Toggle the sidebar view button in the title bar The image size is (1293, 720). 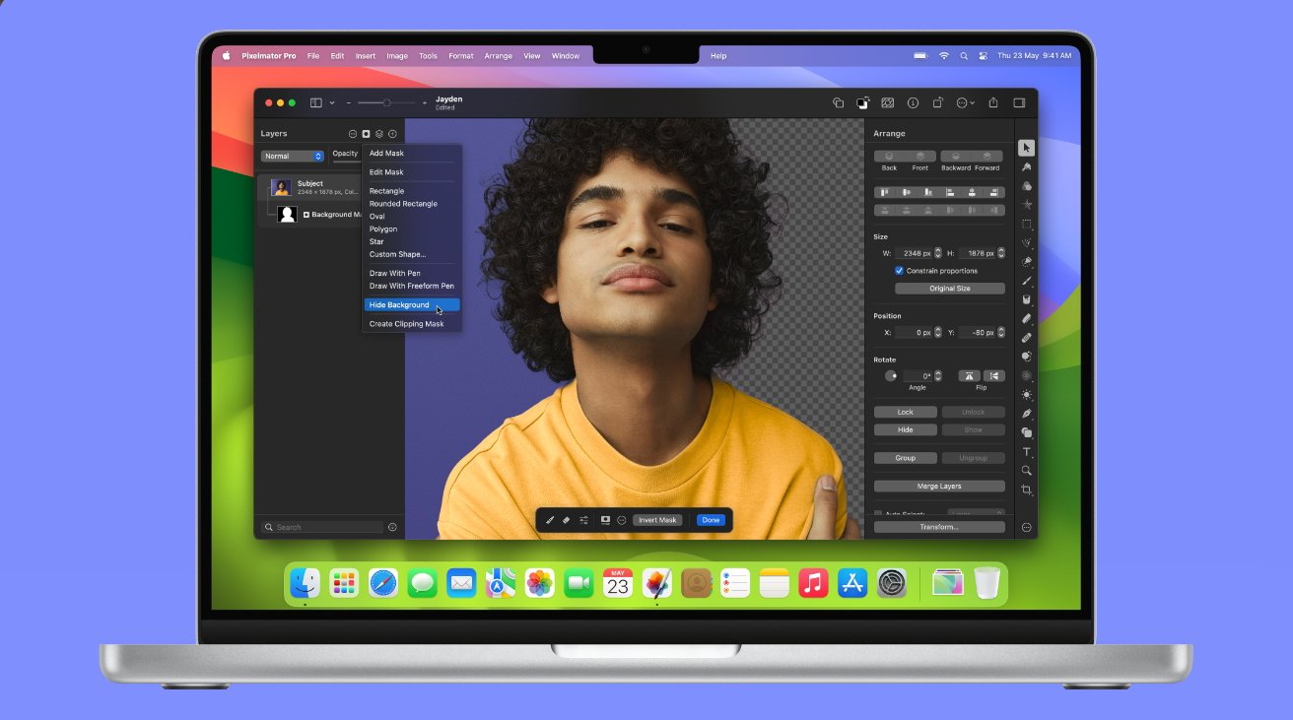click(x=316, y=102)
